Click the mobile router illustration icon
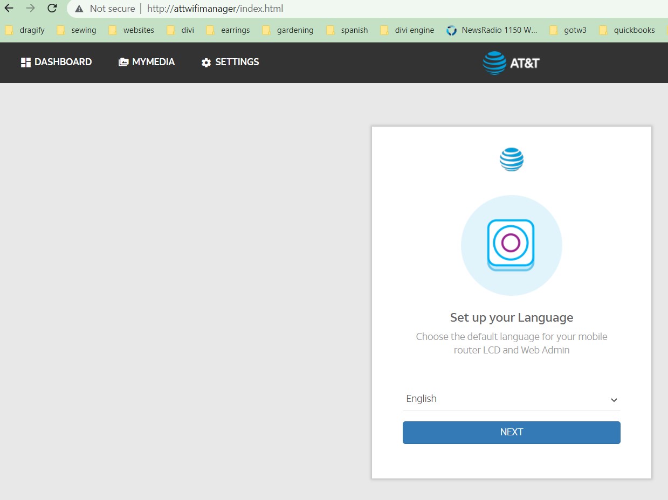The image size is (668, 500). (x=511, y=245)
